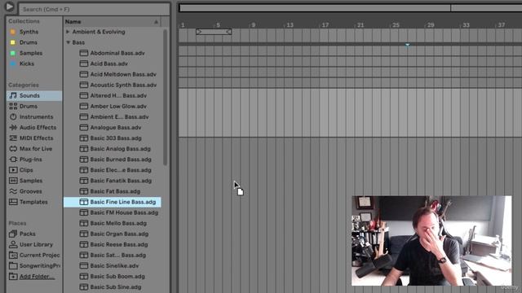Open the Synths collection
Screen dimensions: 522x293
point(29,32)
